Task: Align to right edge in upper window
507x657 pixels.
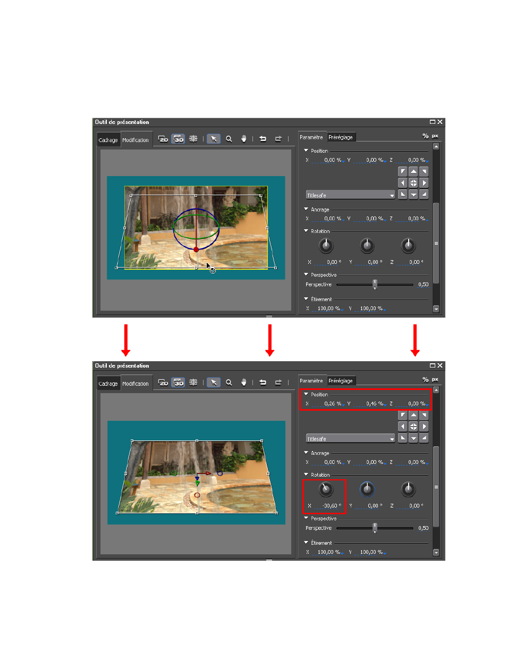Action: coord(424,183)
